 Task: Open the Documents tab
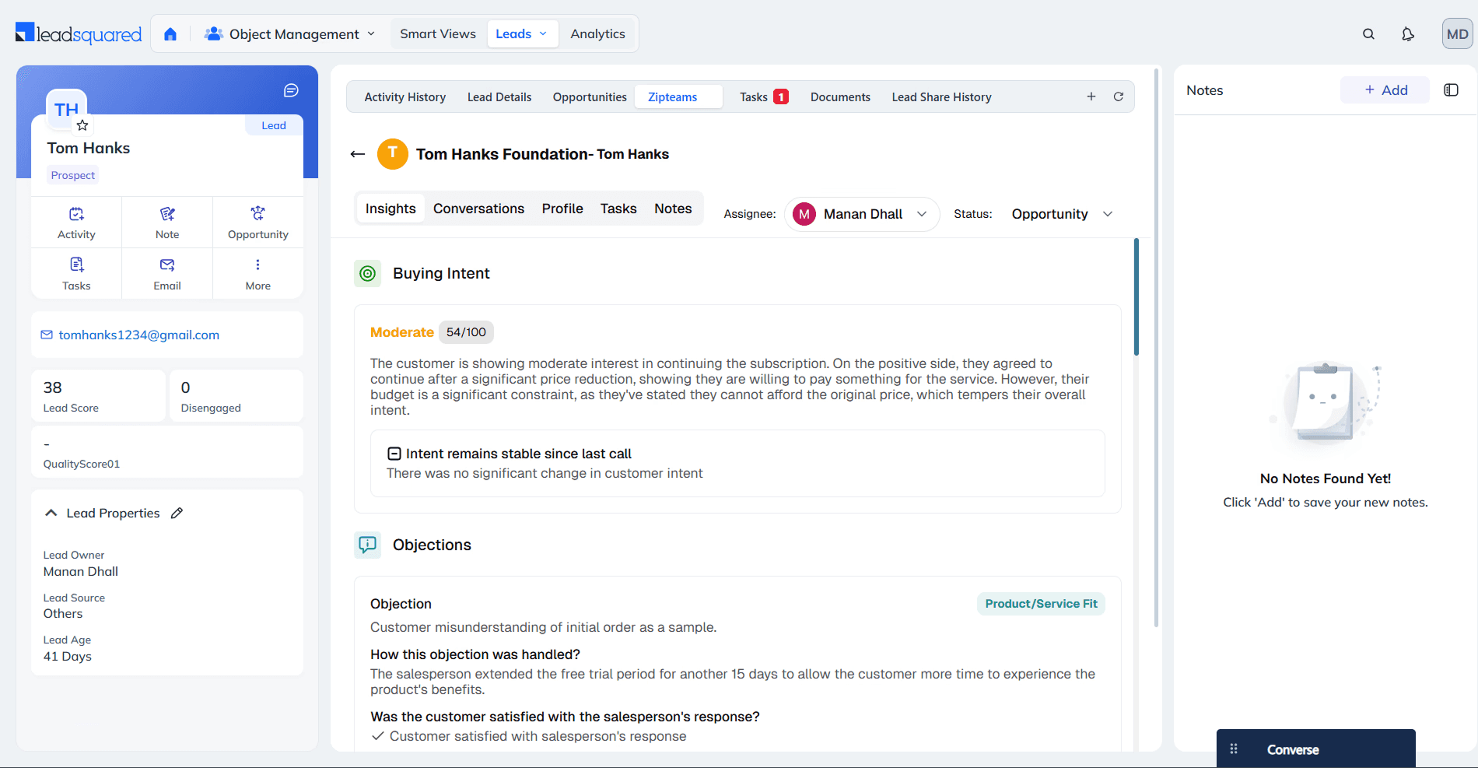point(840,96)
